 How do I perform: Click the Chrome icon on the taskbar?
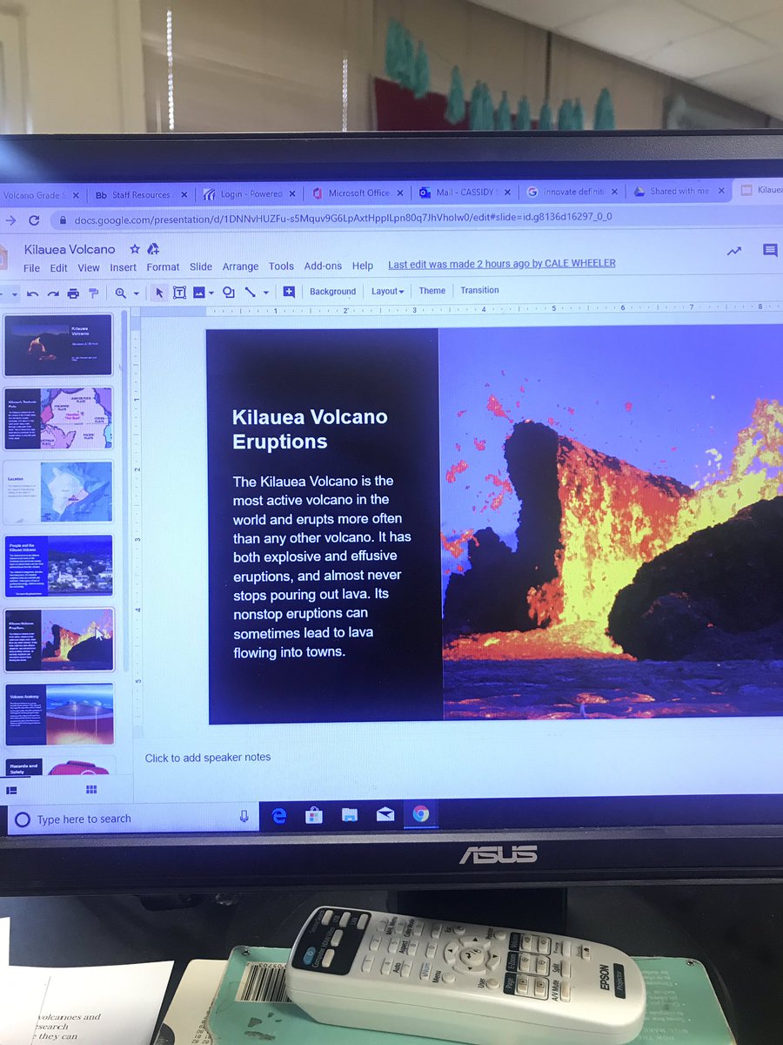coord(421,814)
